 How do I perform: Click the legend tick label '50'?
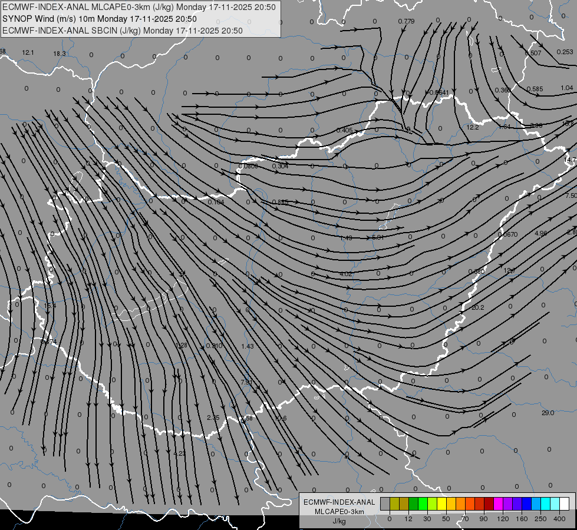pyautogui.click(x=446, y=519)
